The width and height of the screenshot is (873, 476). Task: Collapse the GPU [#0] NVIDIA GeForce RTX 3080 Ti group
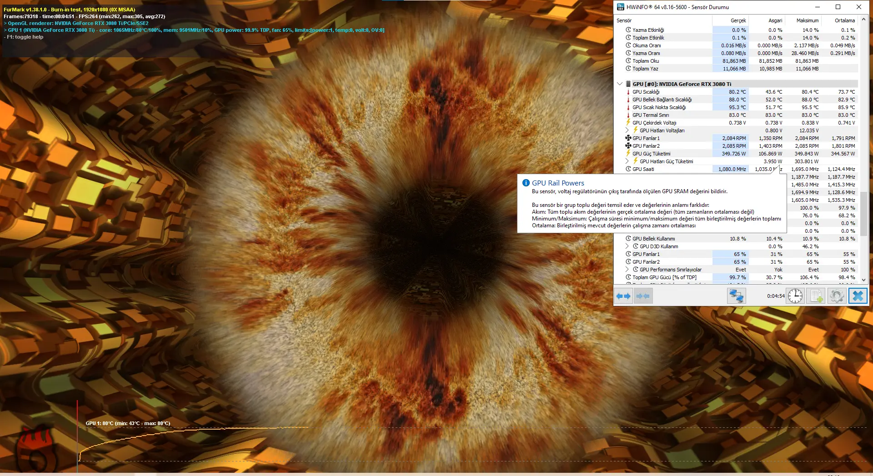click(x=620, y=84)
